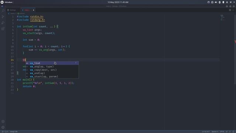Click the function symbol icon in breadcrumb

[x=18, y=13]
